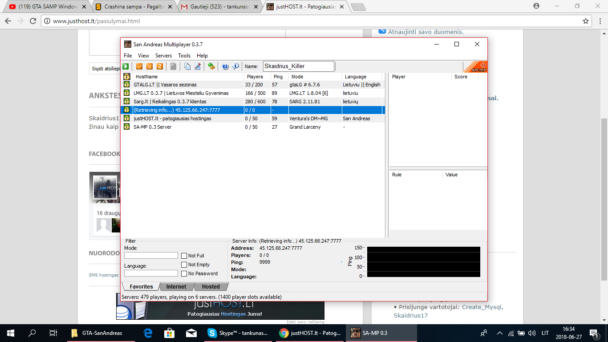Click the blue Help question mark icon

coord(225,66)
